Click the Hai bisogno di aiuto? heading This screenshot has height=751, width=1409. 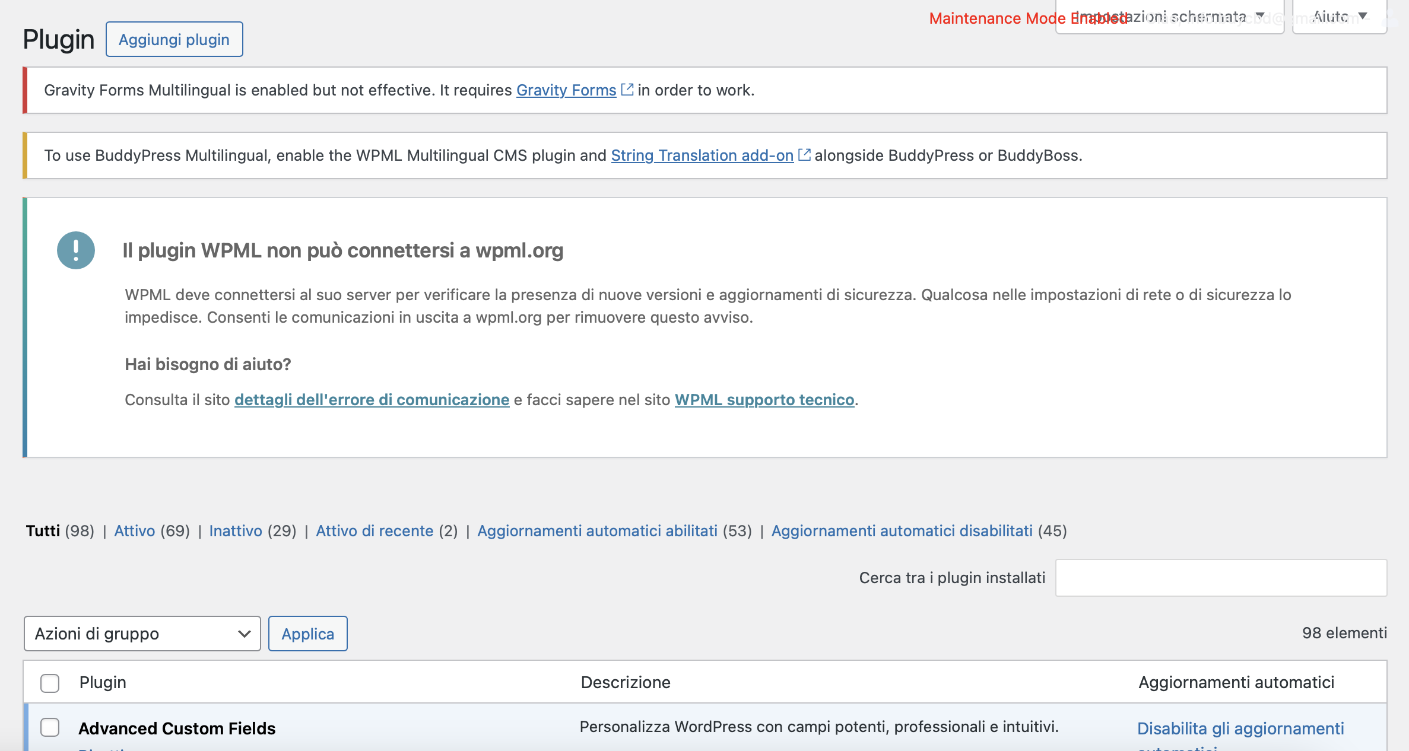click(208, 364)
